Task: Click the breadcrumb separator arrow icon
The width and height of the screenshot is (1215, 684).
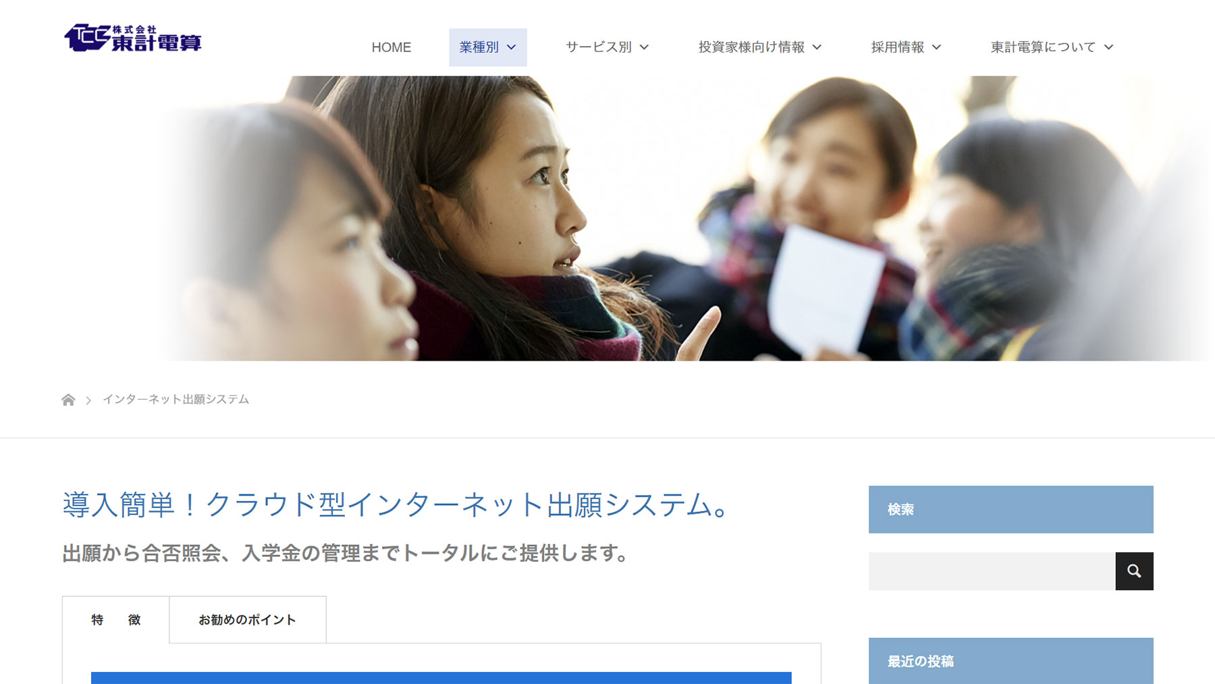Action: 88,400
